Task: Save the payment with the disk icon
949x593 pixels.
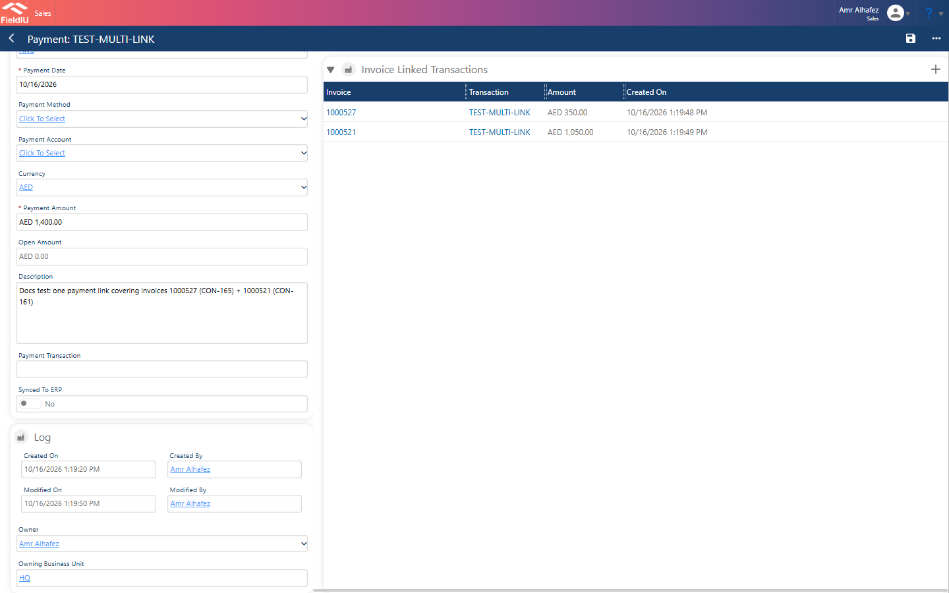Action: pyautogui.click(x=911, y=39)
